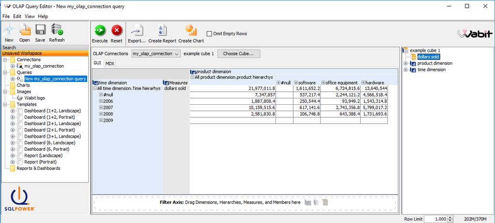
Task: Click the Wabit logo image item
Action: [31, 98]
